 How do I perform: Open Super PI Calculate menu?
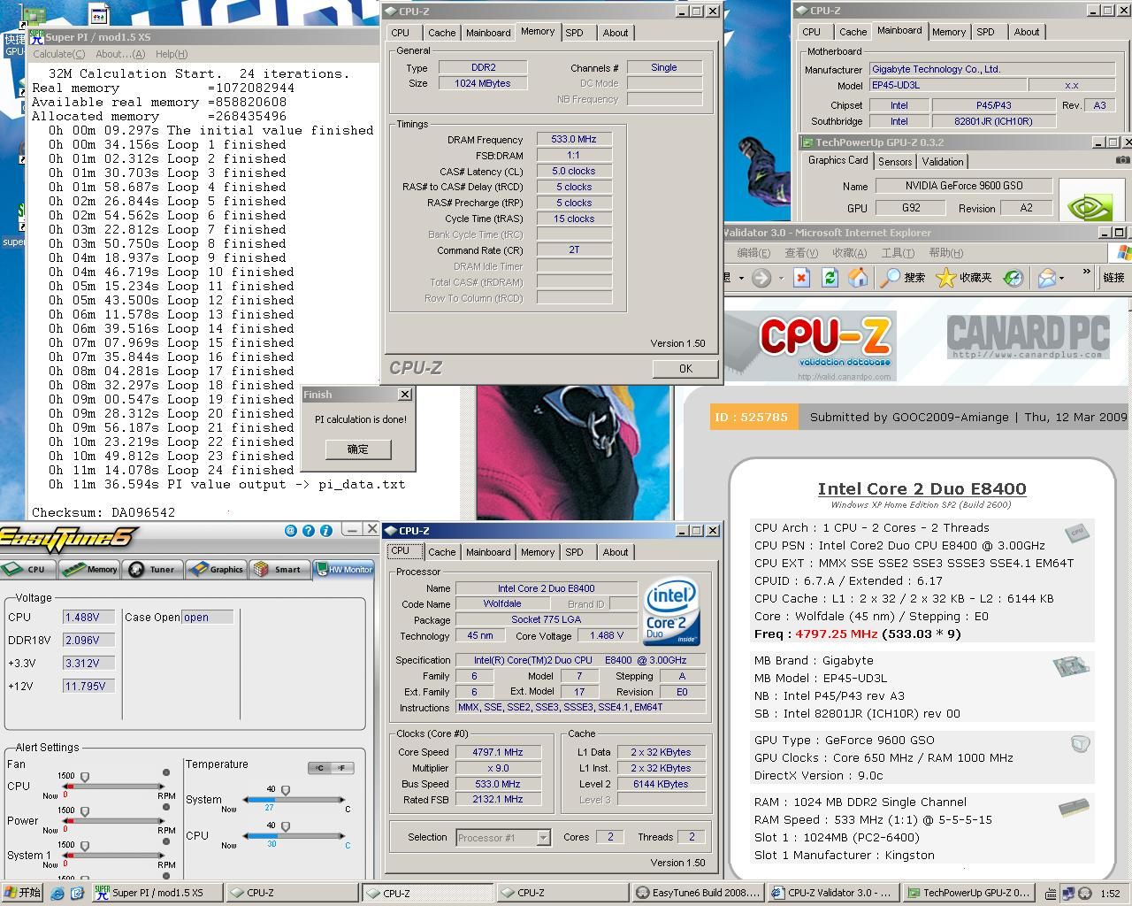pyautogui.click(x=58, y=54)
